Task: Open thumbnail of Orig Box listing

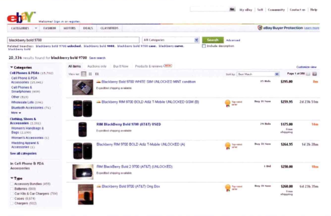Action: (86, 194)
